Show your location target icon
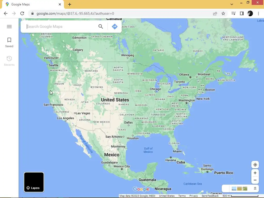The image size is (264, 198). tap(255, 165)
